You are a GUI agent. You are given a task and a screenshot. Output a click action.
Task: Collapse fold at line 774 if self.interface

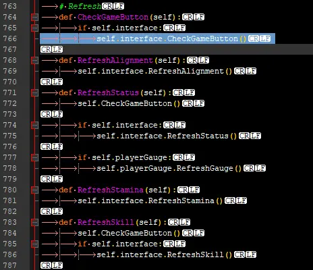point(35,125)
